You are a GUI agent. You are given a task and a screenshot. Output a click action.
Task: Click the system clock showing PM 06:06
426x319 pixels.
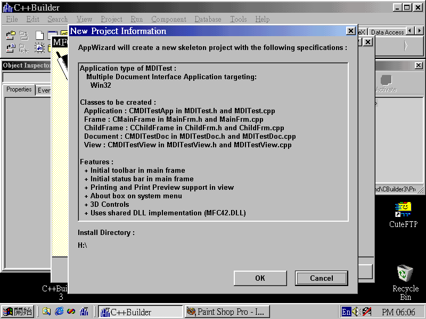pyautogui.click(x=398, y=312)
